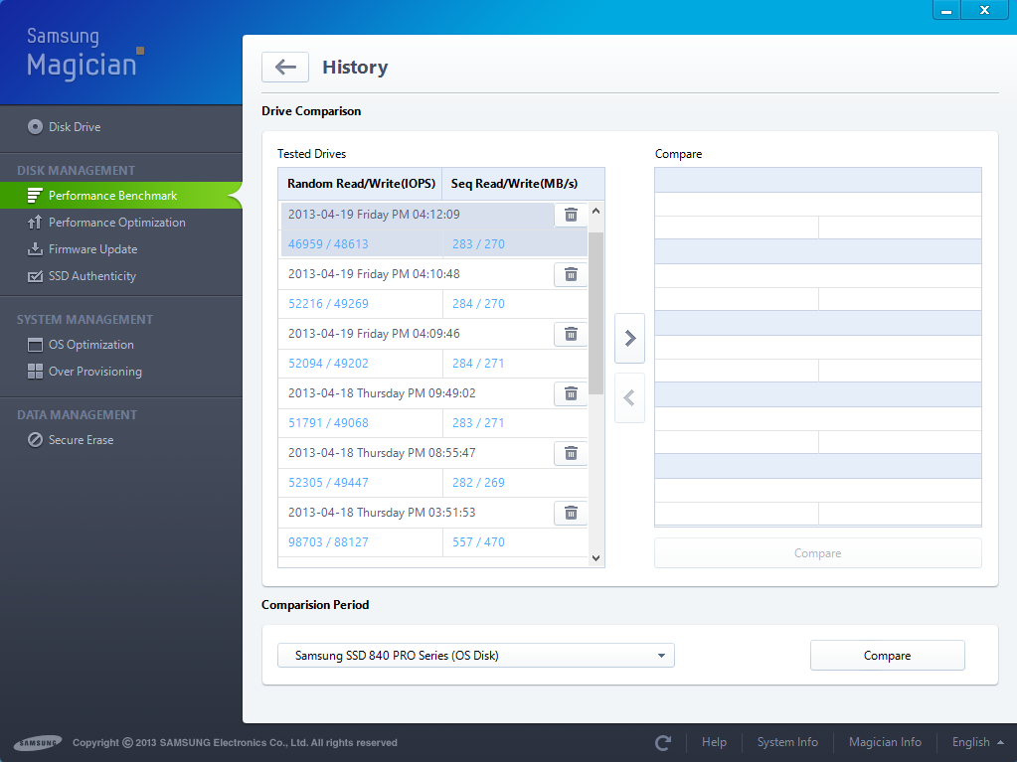Click the 282 / 269 sequential value

coord(478,483)
